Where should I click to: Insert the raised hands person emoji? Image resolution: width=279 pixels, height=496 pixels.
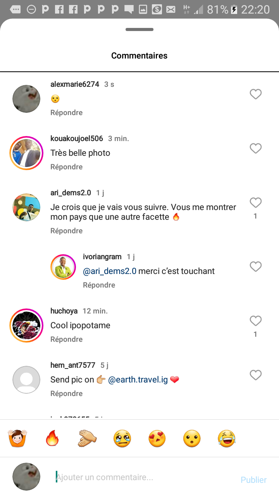point(17,439)
